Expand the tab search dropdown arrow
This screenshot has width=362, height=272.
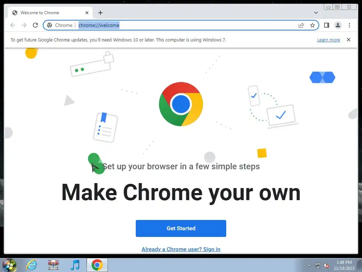(316, 13)
